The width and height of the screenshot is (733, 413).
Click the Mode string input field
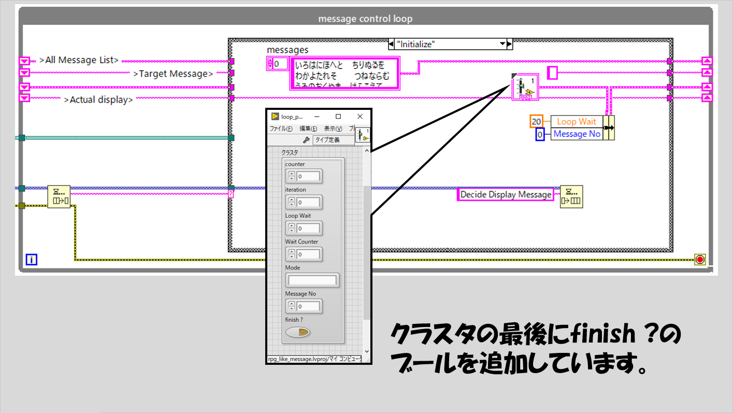(x=312, y=280)
